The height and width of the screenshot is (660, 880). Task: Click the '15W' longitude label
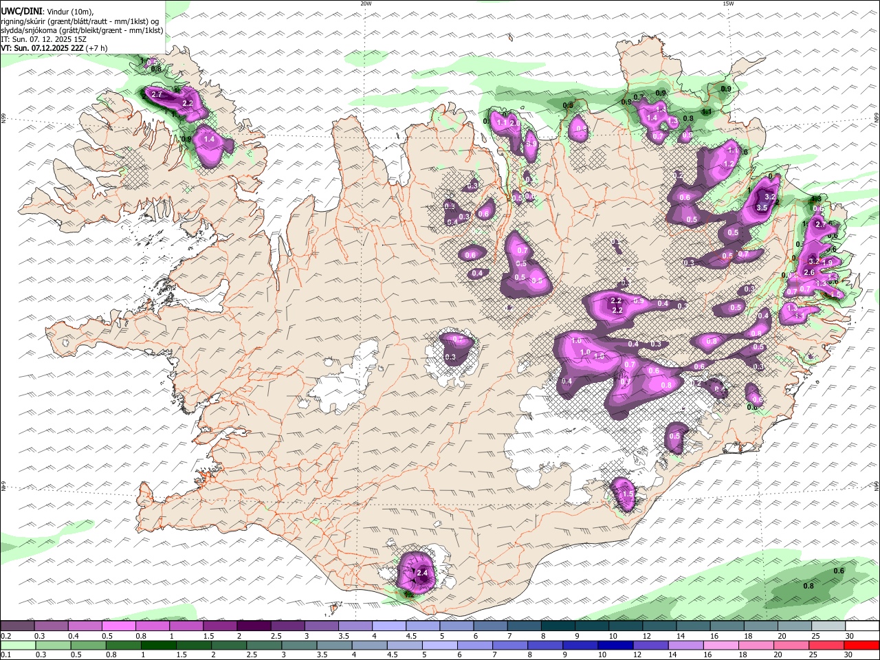pyautogui.click(x=728, y=3)
